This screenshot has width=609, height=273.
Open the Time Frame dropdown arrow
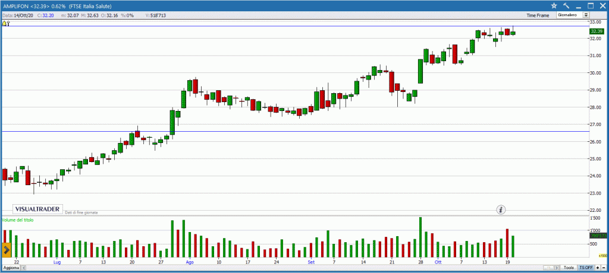click(586, 15)
